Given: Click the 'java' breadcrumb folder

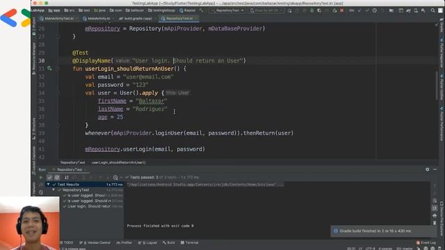Looking at the screenshot, I should pos(99,10).
